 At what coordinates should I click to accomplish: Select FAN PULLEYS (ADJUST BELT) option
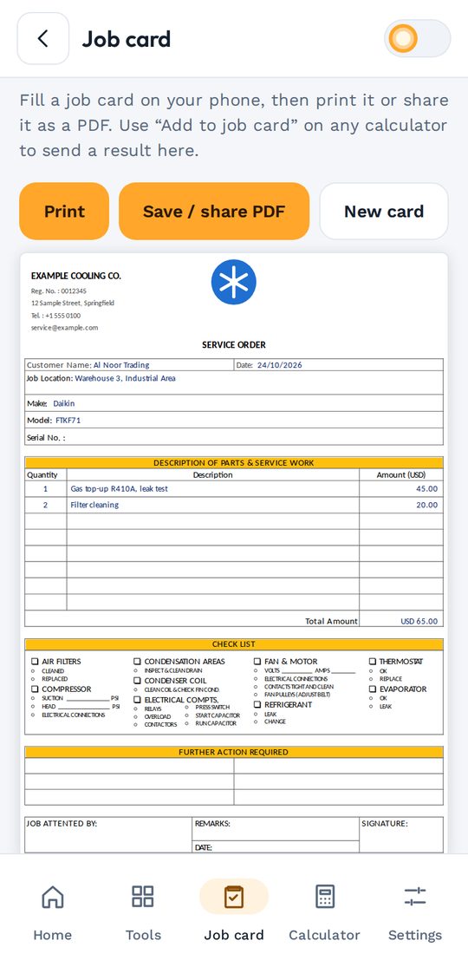point(292,695)
